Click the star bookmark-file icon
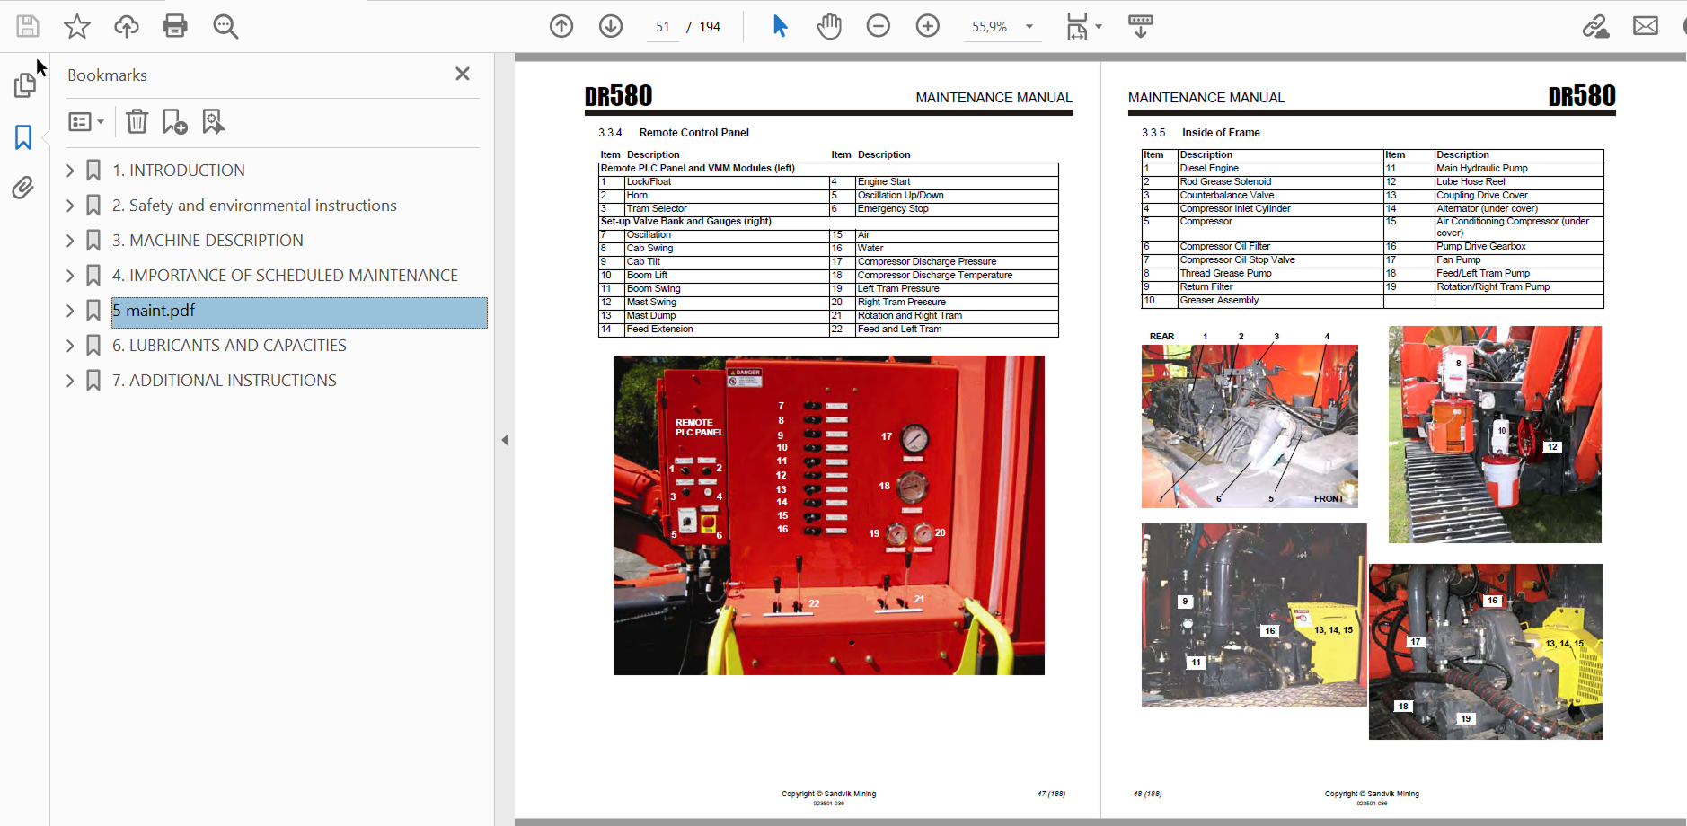The width and height of the screenshot is (1687, 826). click(77, 26)
